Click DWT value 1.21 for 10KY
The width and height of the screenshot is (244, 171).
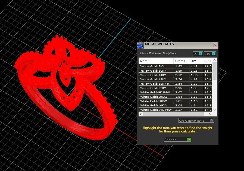click(194, 71)
